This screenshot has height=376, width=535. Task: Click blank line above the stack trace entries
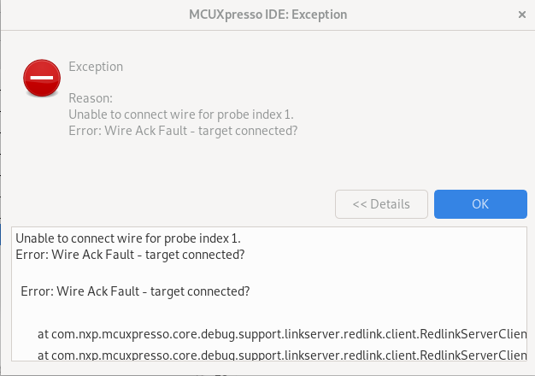[x=269, y=312]
